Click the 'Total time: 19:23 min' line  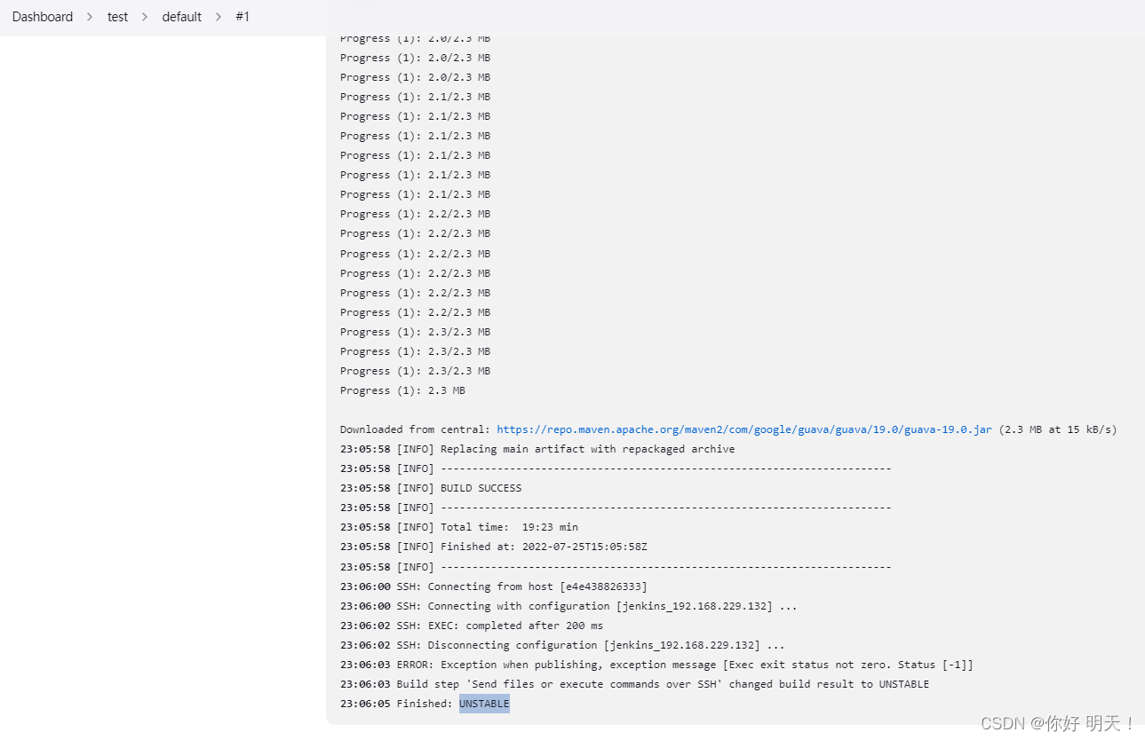tap(459, 527)
